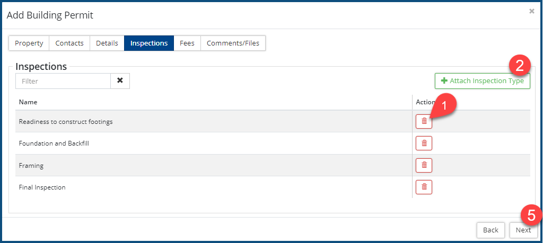Delete the Readiness to construct footings inspection
Screen dimensions: 543x243
tap(424, 121)
